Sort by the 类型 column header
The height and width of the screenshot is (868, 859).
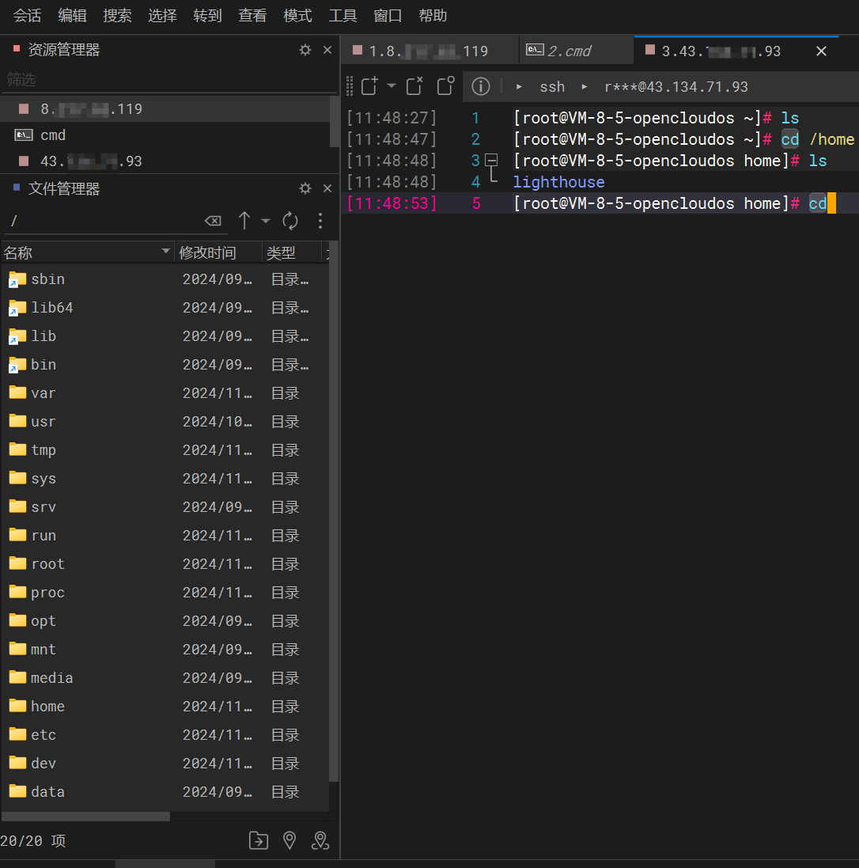[292, 252]
